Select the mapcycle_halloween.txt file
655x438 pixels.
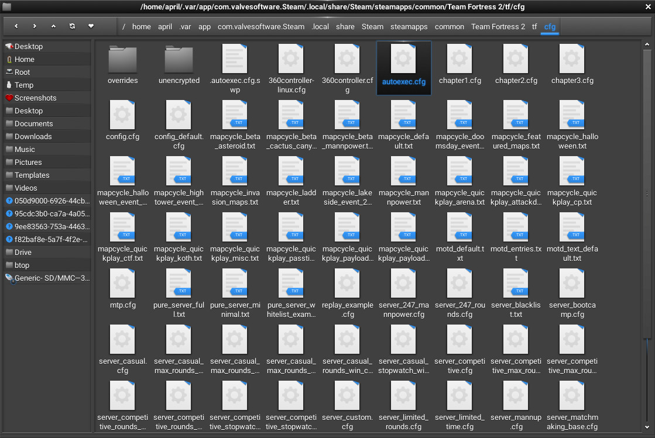coord(572,125)
